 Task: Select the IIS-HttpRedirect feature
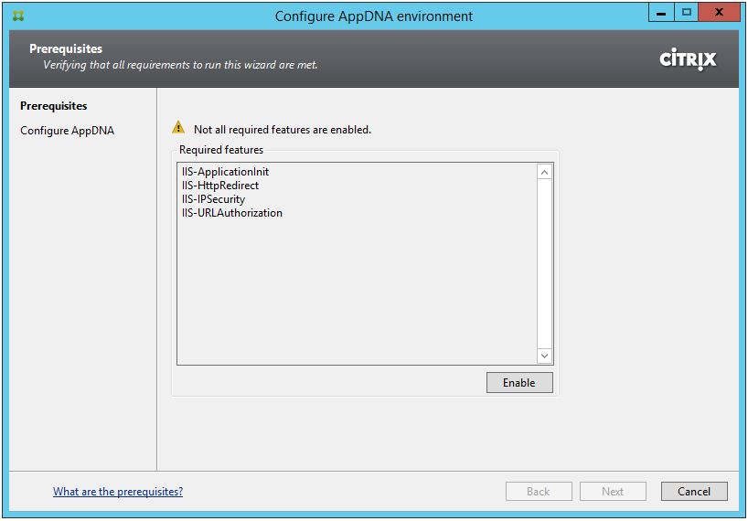click(x=220, y=186)
